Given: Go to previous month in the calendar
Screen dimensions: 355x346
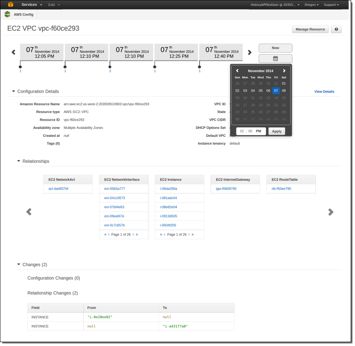Looking at the screenshot, I should (x=237, y=71).
